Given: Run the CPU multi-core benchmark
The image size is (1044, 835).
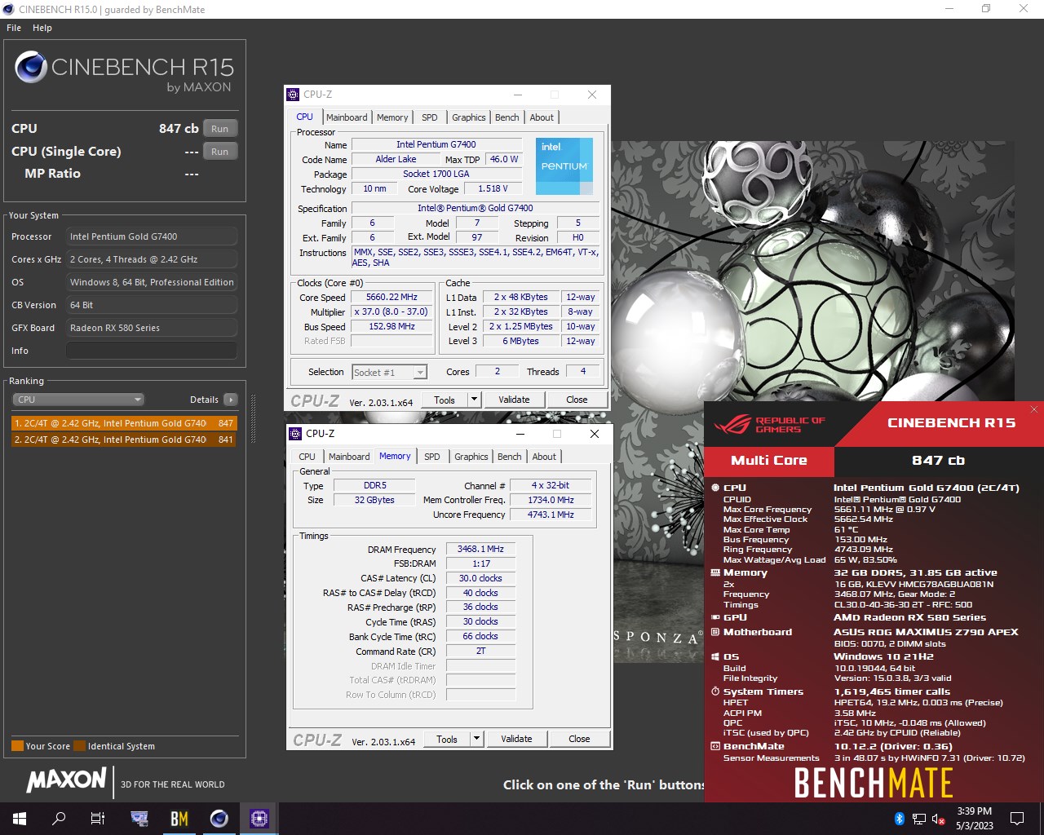Looking at the screenshot, I should click(x=219, y=129).
